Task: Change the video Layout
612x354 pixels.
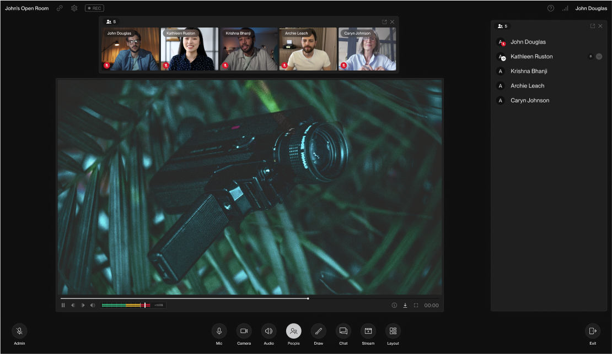Action: click(393, 331)
